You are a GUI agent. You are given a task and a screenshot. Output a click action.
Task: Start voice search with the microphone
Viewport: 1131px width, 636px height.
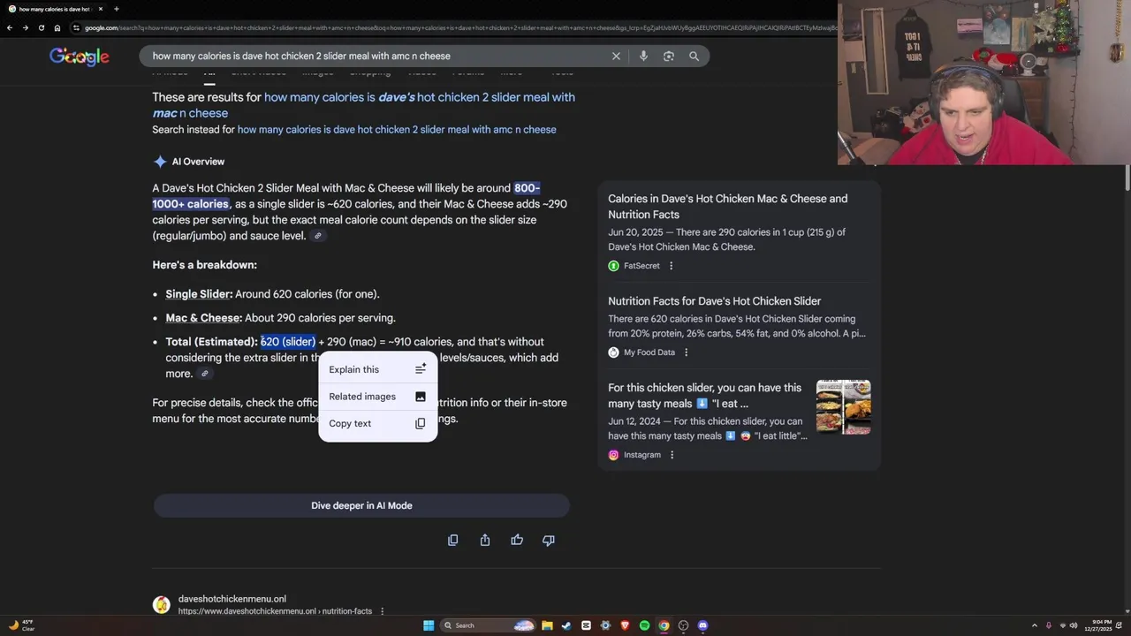point(643,56)
